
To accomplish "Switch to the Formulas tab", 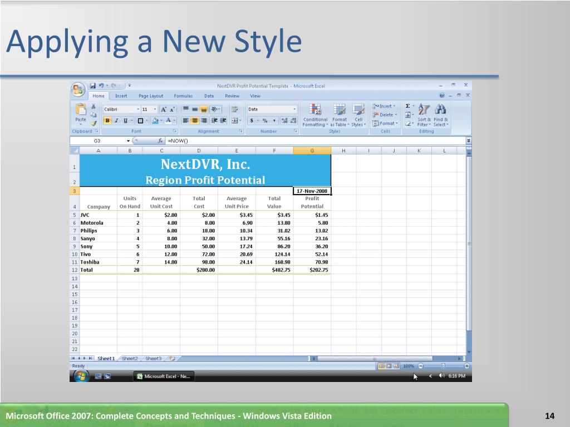I will 183,96.
